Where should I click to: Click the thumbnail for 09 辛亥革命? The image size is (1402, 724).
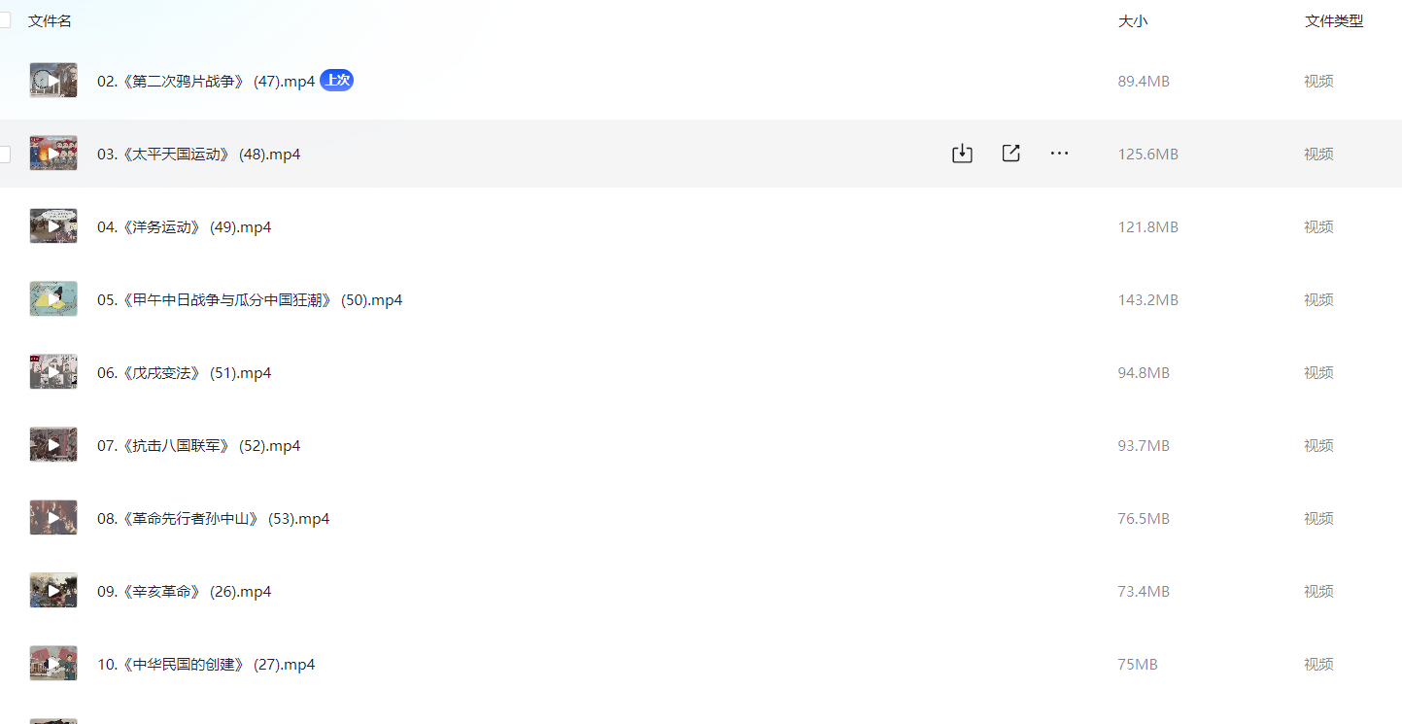click(x=53, y=591)
